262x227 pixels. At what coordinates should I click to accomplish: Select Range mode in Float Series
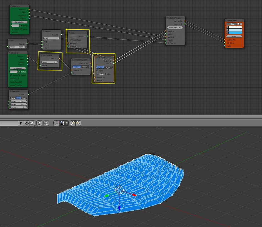(x=13, y=98)
